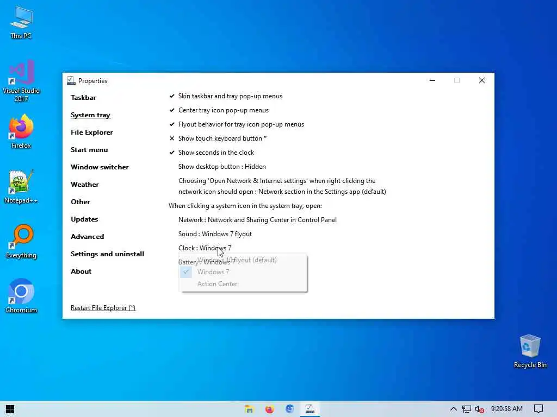
Task: Show hidden tray icons chevron
Action: click(453, 409)
